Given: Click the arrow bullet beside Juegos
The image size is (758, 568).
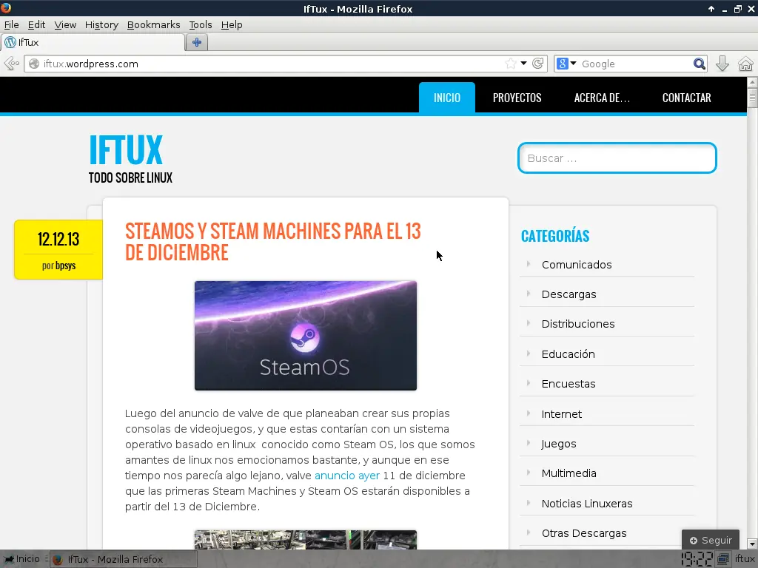Looking at the screenshot, I should 529,443.
